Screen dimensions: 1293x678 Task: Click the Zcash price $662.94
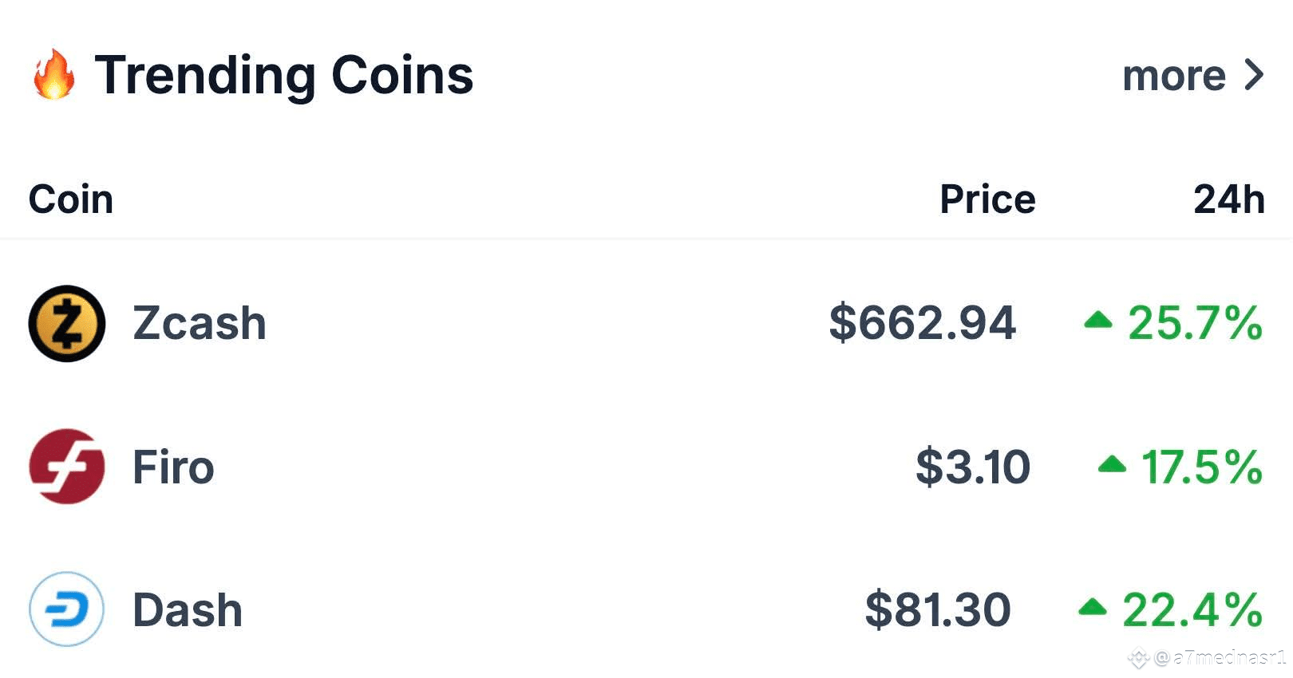[x=923, y=323]
